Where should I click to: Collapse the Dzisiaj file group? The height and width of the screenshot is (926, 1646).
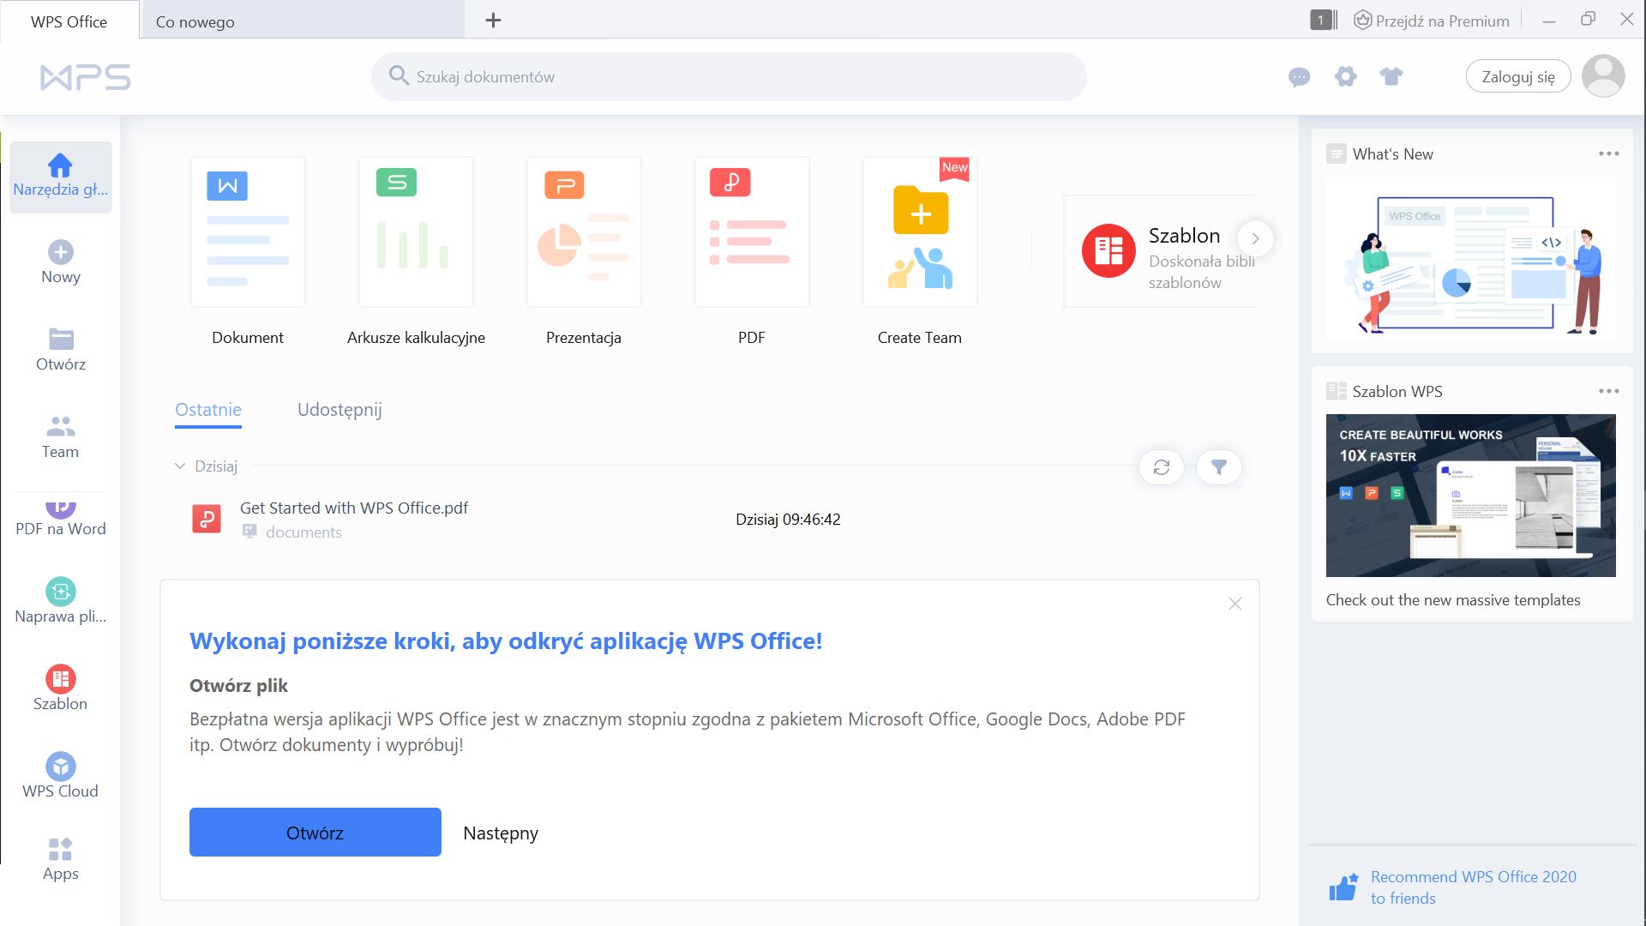[180, 466]
